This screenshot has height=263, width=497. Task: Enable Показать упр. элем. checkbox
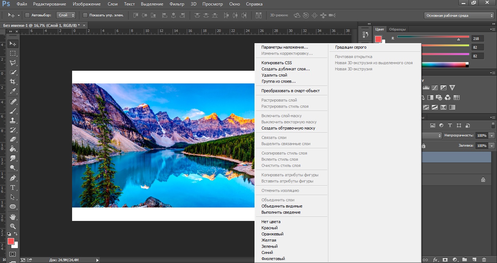click(85, 15)
